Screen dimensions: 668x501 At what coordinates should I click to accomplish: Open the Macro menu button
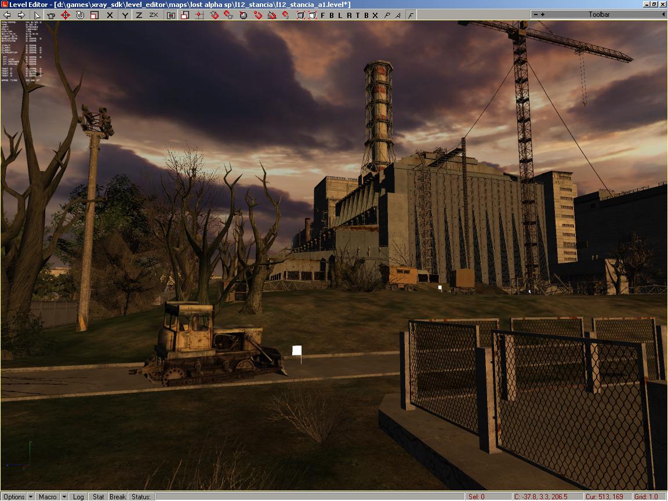coord(48,496)
